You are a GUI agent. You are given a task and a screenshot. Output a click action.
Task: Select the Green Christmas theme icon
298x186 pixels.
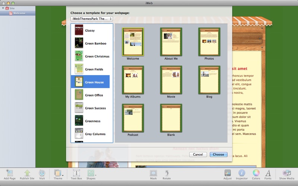click(79, 56)
